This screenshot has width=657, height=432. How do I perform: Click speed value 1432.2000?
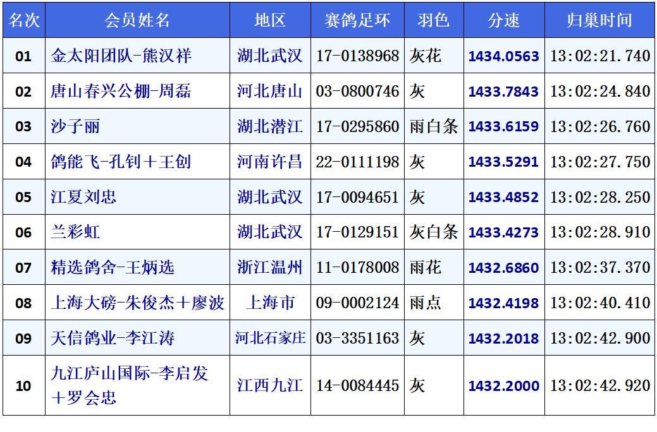(503, 386)
